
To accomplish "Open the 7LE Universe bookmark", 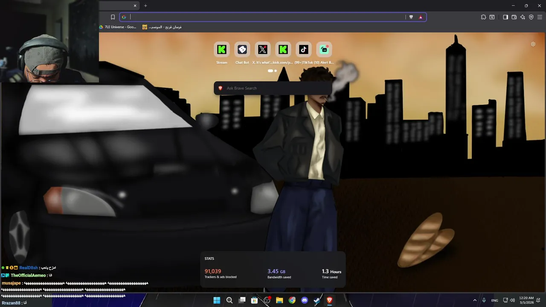I will (x=118, y=27).
